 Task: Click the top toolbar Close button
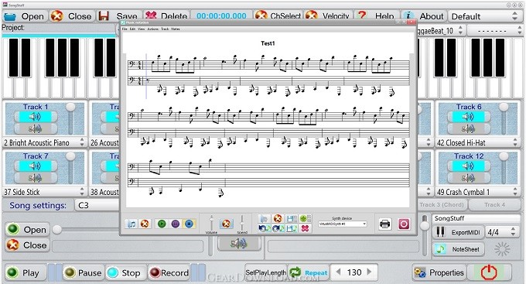[71, 16]
